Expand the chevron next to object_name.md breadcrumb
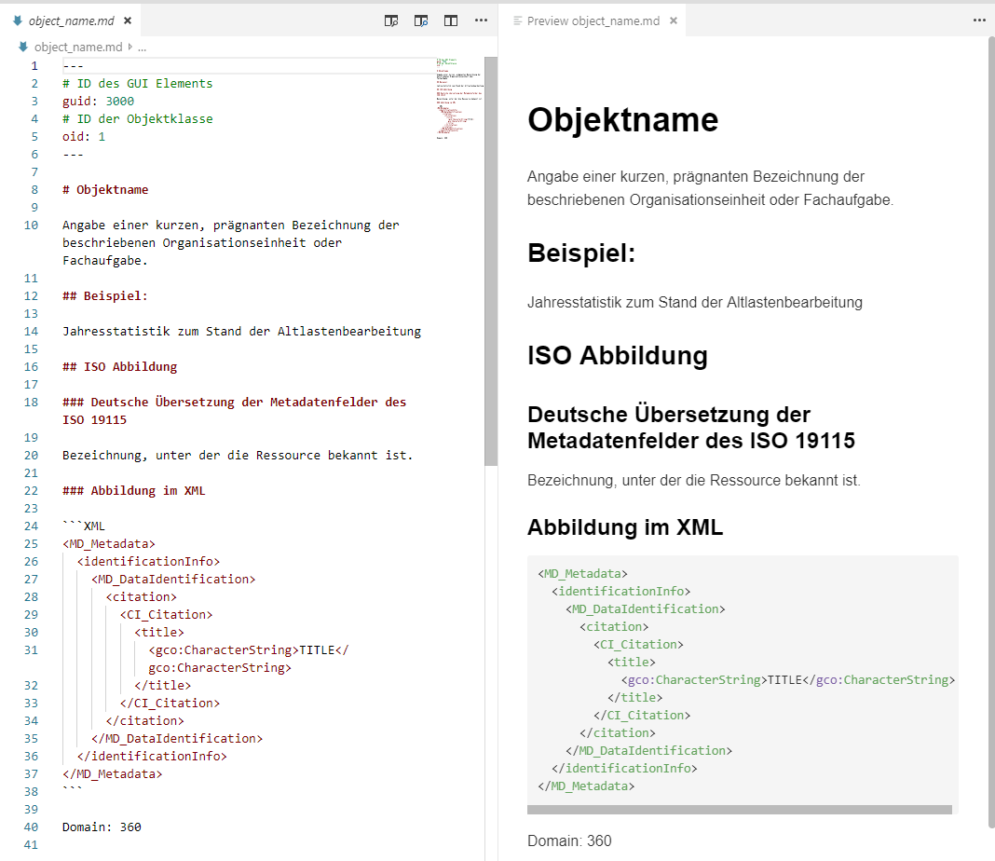Screen dimensions: 995x861 [x=129, y=46]
